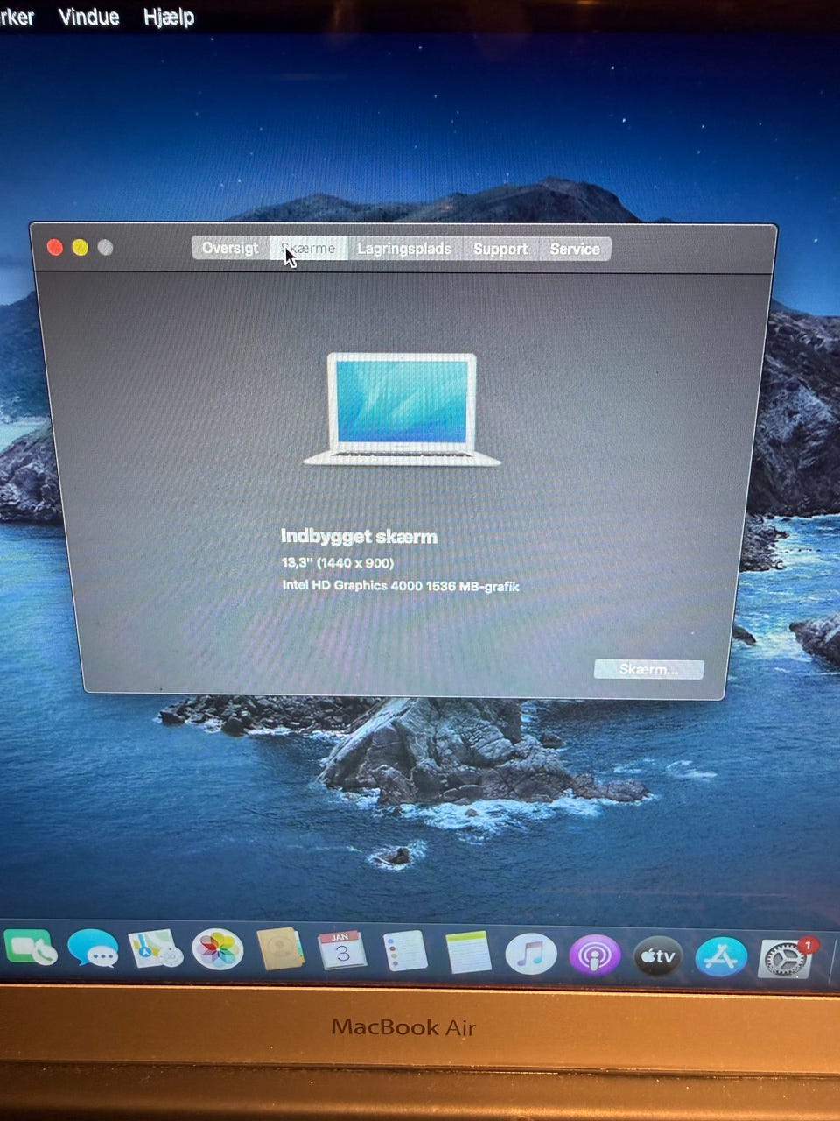Open Calendar showing JAN 3
The height and width of the screenshot is (1121, 840).
click(x=342, y=951)
